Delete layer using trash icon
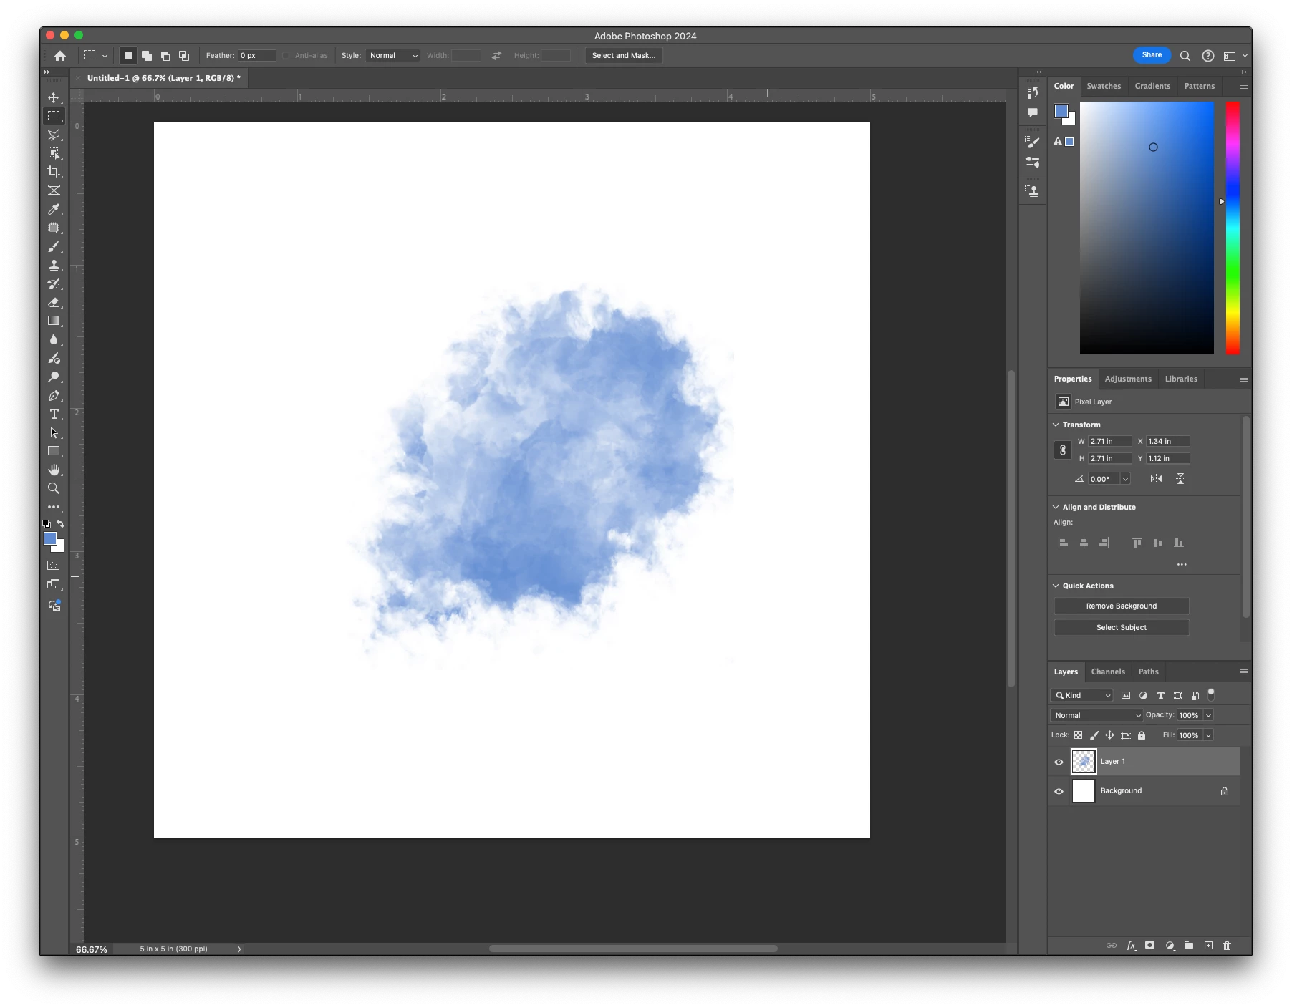 pyautogui.click(x=1227, y=946)
